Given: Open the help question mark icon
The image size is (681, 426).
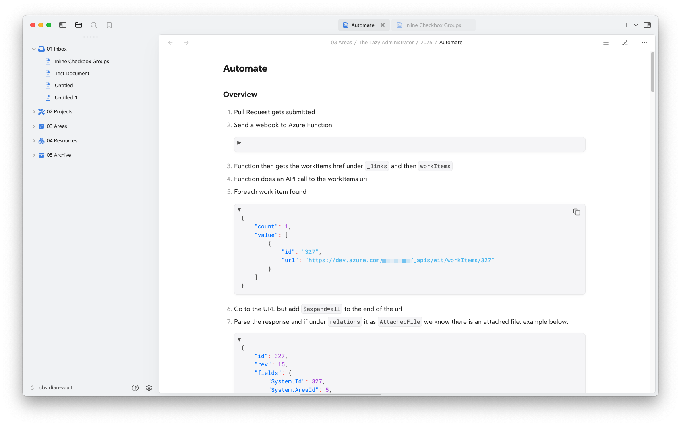Looking at the screenshot, I should tap(135, 387).
